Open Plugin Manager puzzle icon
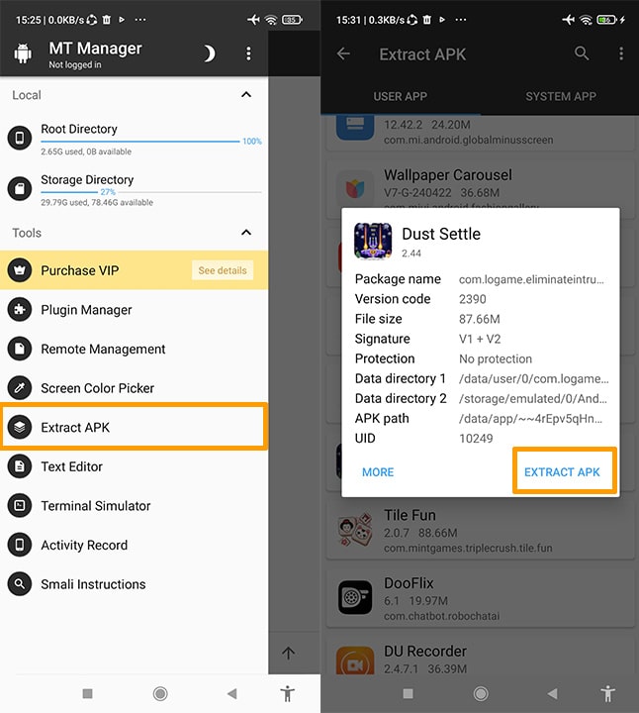The width and height of the screenshot is (639, 713). click(x=20, y=309)
